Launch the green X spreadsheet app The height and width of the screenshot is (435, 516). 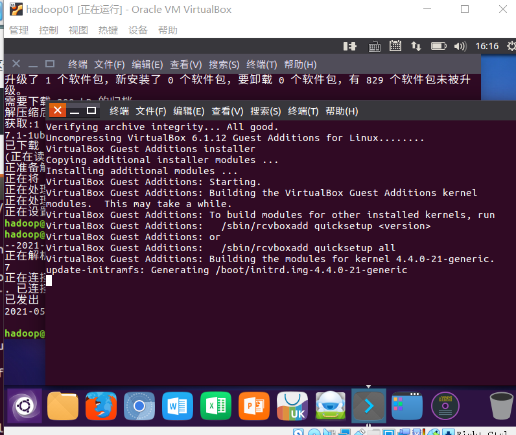(216, 406)
